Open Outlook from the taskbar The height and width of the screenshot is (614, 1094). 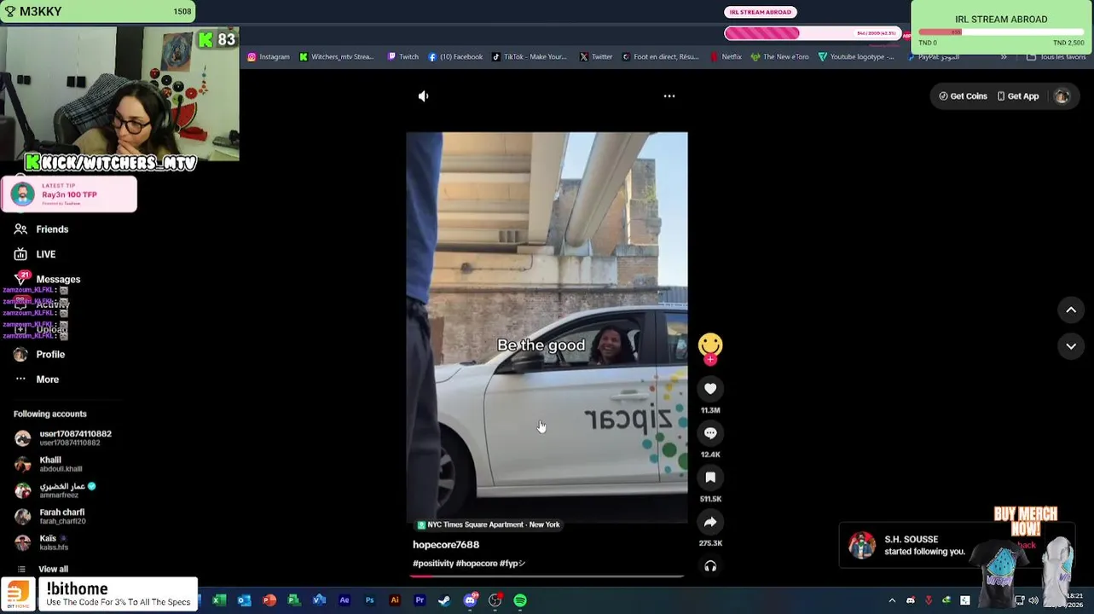(244, 600)
